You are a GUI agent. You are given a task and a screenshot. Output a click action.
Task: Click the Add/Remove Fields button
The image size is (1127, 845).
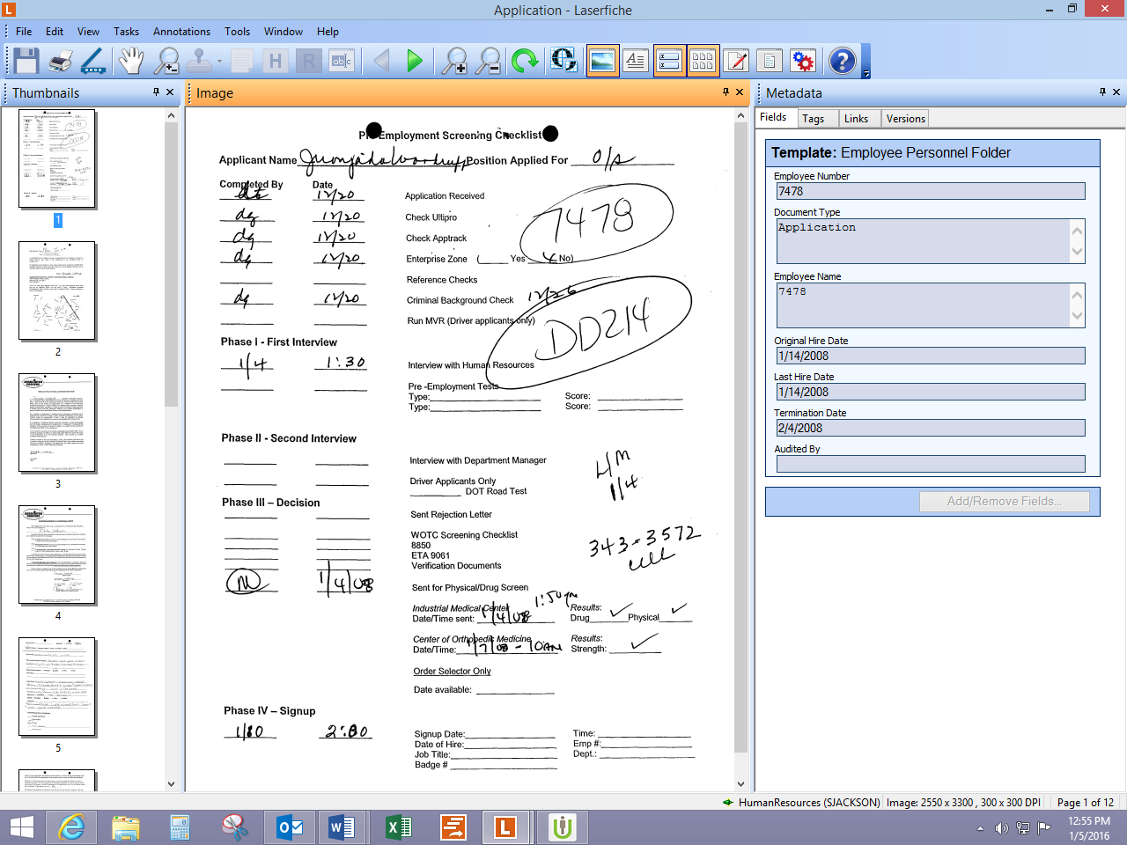pyautogui.click(x=1004, y=501)
